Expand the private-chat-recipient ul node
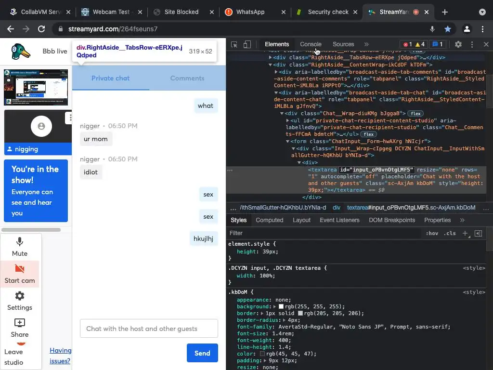This screenshot has height=370, width=493. tap(287, 121)
